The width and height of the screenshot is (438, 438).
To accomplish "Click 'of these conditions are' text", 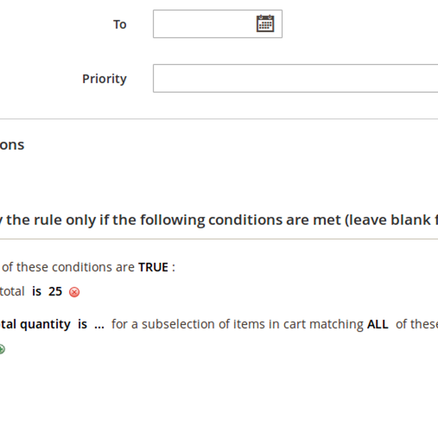I will [68, 267].
